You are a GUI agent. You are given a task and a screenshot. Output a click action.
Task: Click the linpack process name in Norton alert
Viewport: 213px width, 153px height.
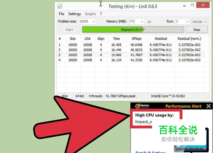(143, 122)
